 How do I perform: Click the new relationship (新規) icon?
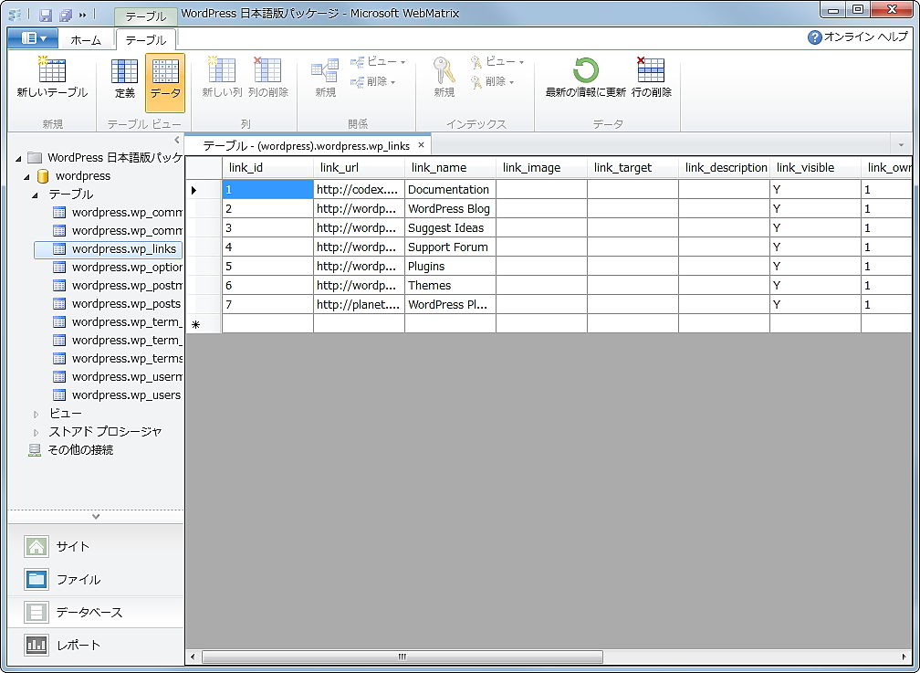[x=325, y=70]
